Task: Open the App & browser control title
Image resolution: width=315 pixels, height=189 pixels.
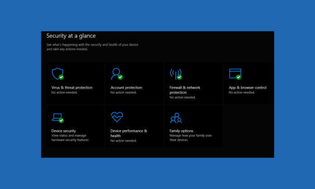Action: click(248, 88)
